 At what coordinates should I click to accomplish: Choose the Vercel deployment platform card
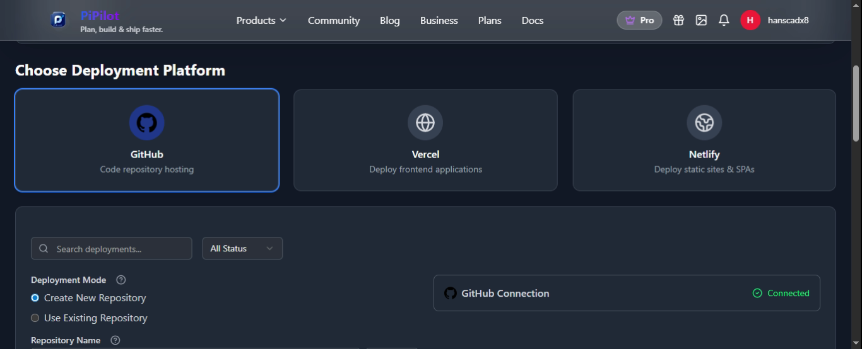(425, 140)
